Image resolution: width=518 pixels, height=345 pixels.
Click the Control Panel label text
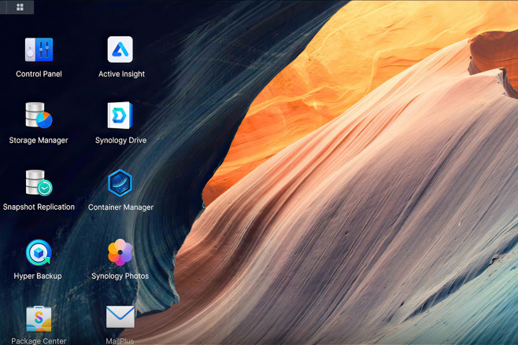(39, 74)
